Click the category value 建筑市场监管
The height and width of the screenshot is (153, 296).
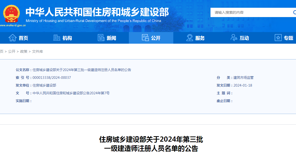click(x=244, y=78)
